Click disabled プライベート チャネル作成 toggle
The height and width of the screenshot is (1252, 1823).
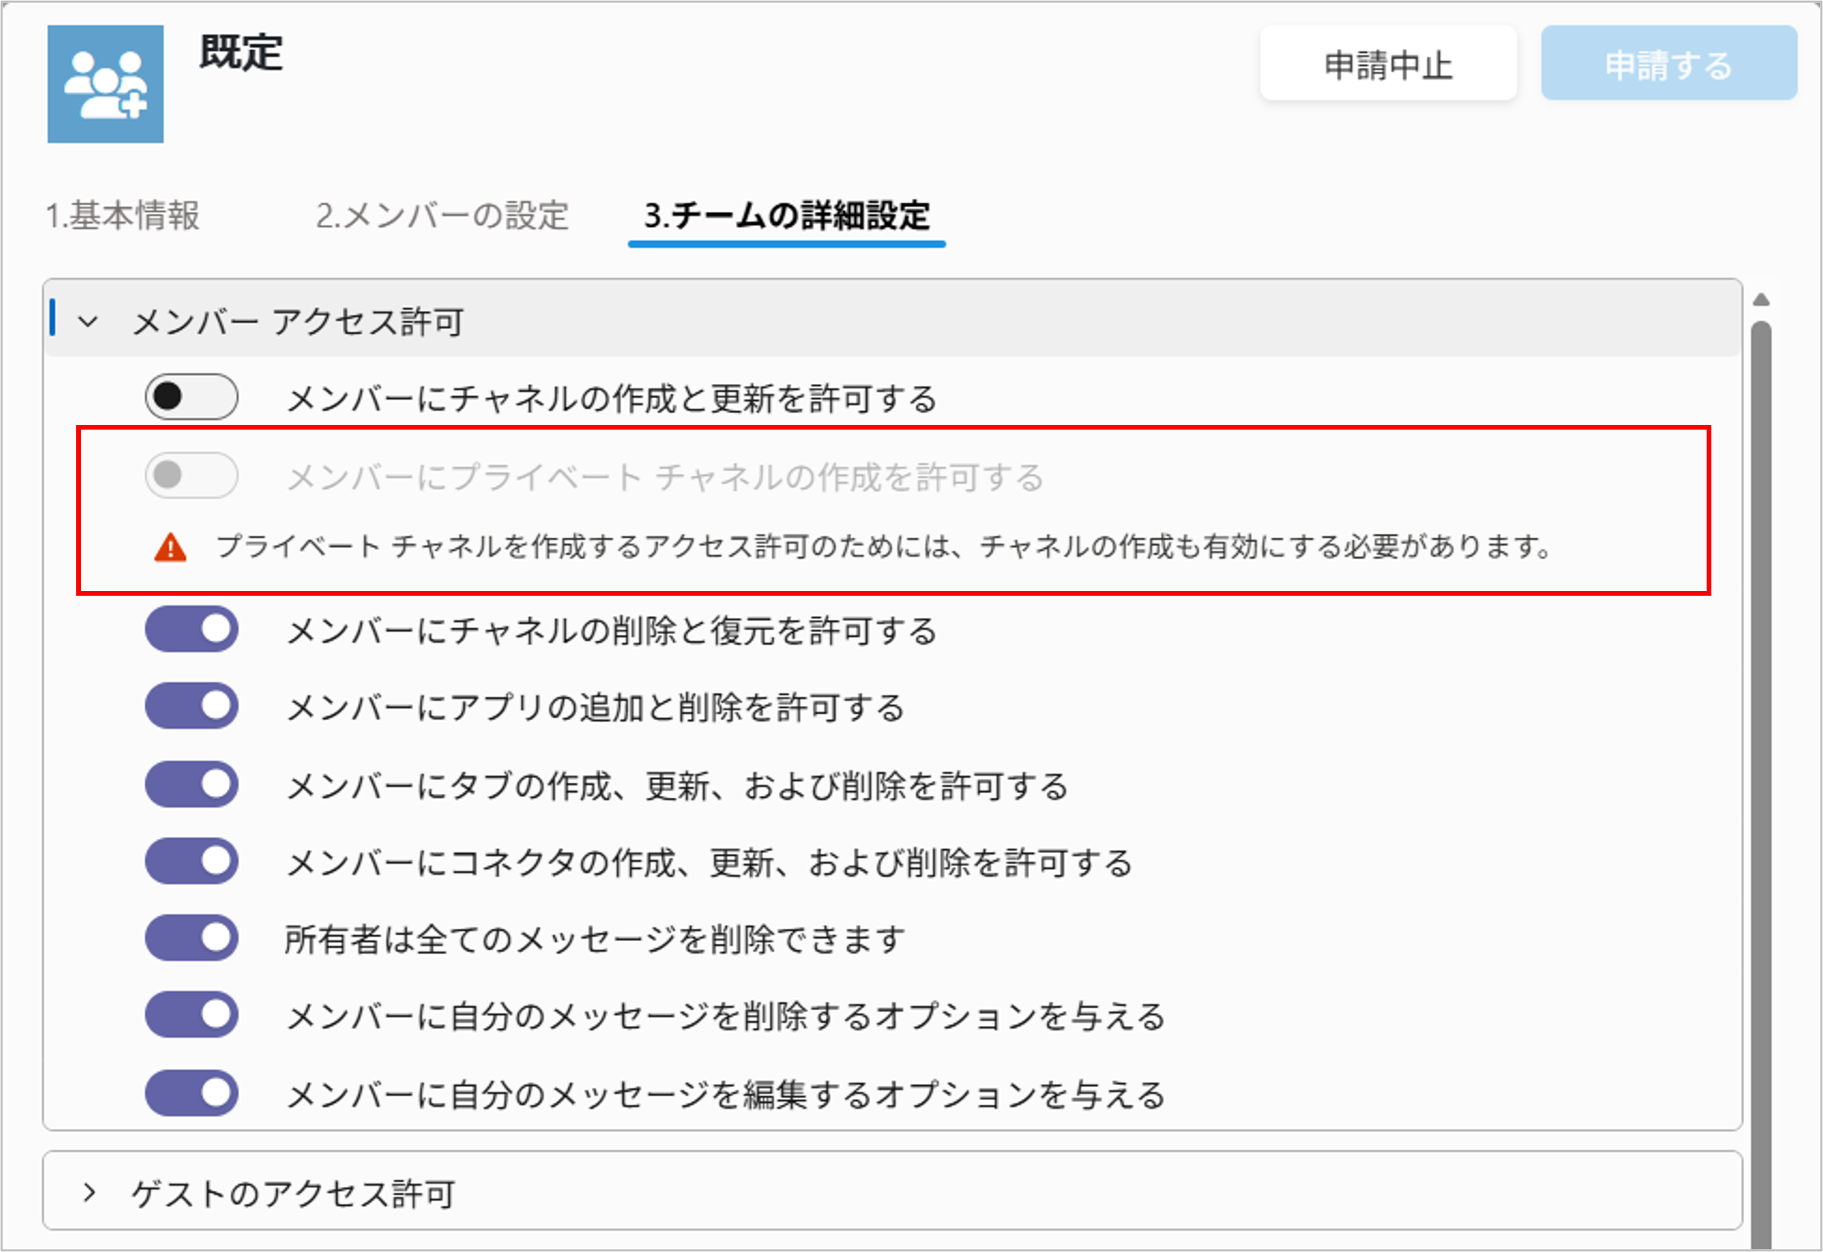pyautogui.click(x=191, y=475)
